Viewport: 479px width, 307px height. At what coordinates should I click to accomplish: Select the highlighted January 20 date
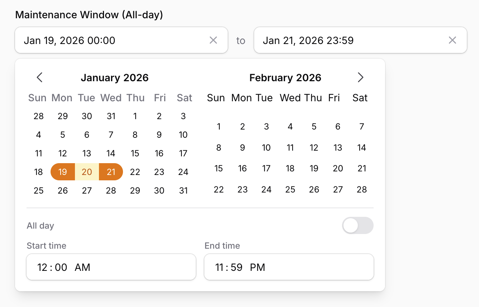(86, 172)
